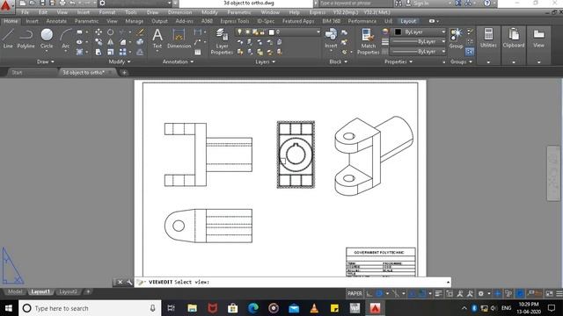Switch to the Start file tab
Screen dimensions: 563x316
point(17,72)
